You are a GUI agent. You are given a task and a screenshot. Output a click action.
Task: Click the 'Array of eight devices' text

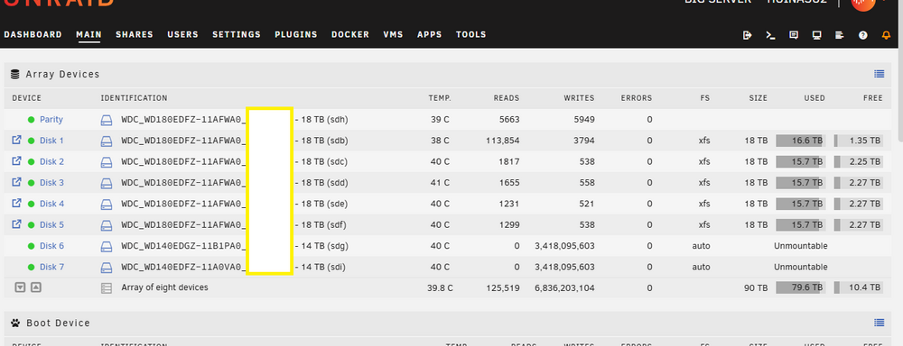pos(164,287)
